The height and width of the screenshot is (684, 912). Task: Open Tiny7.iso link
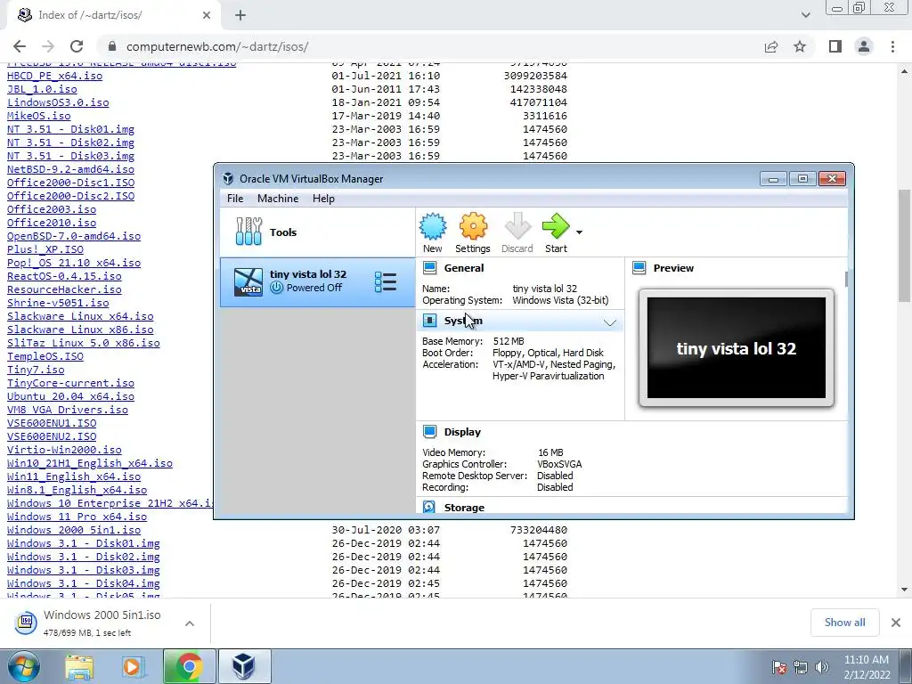click(36, 370)
